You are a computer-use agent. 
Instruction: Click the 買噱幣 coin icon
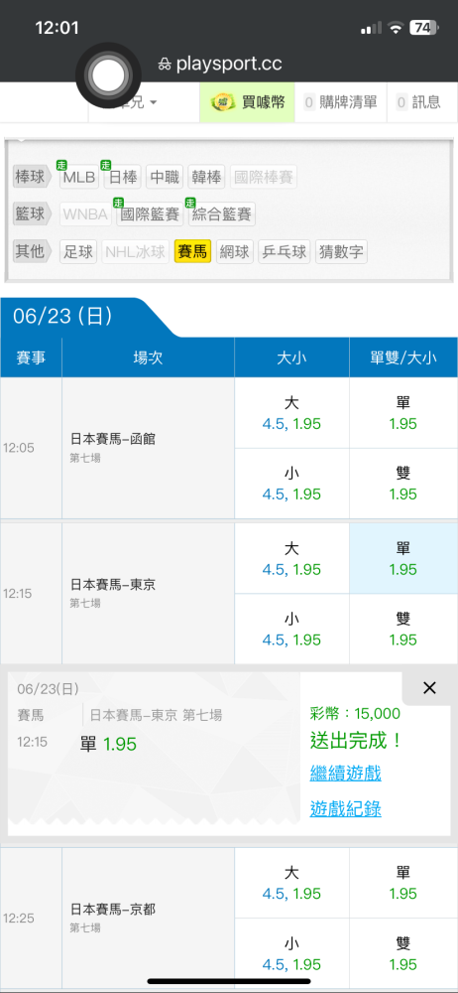click(x=223, y=102)
